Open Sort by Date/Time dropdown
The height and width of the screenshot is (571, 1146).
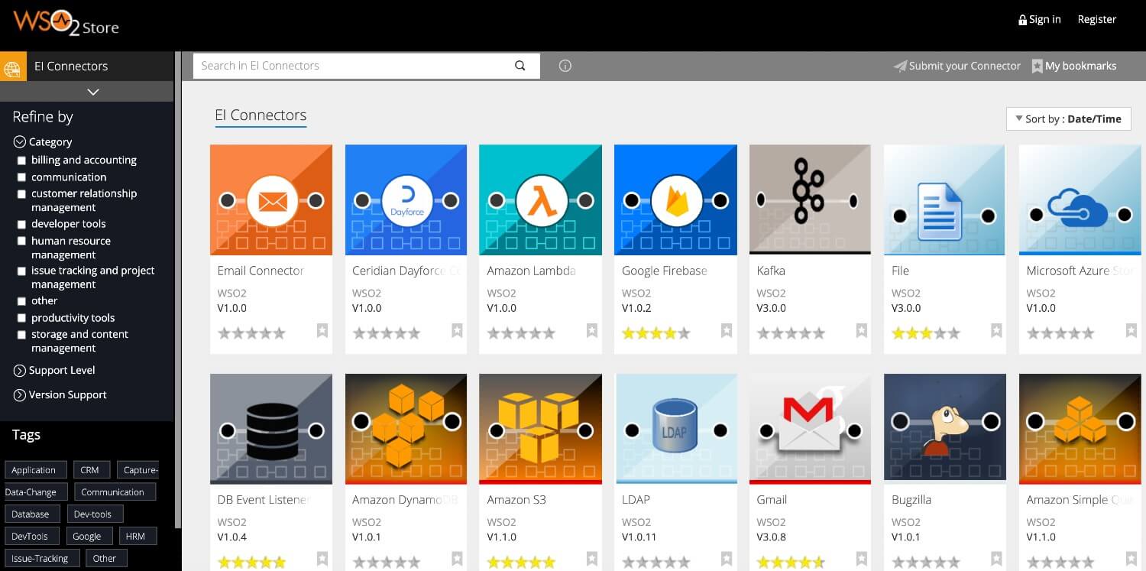tap(1068, 118)
